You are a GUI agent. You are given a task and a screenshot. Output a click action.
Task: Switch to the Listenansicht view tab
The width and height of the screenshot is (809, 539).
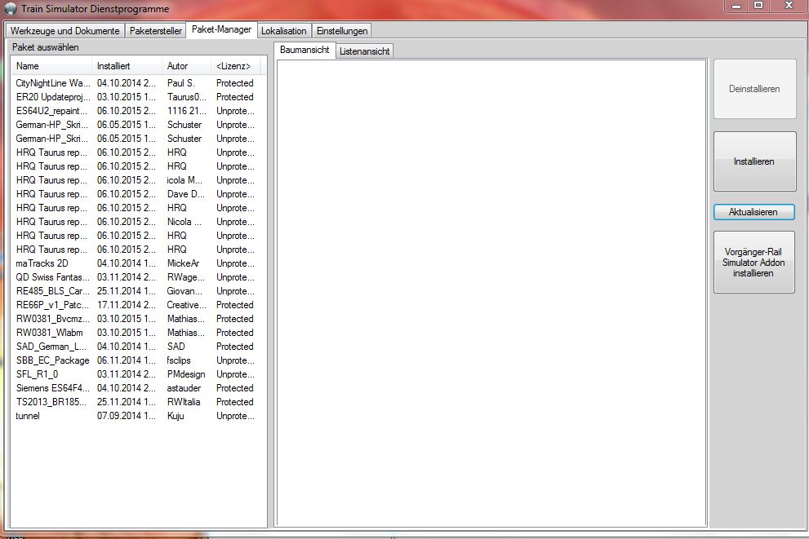click(364, 51)
